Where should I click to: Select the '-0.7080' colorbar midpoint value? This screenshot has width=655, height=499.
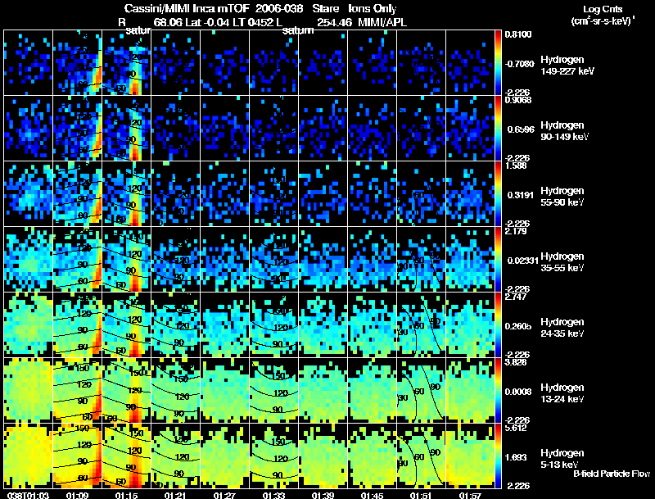coord(520,64)
